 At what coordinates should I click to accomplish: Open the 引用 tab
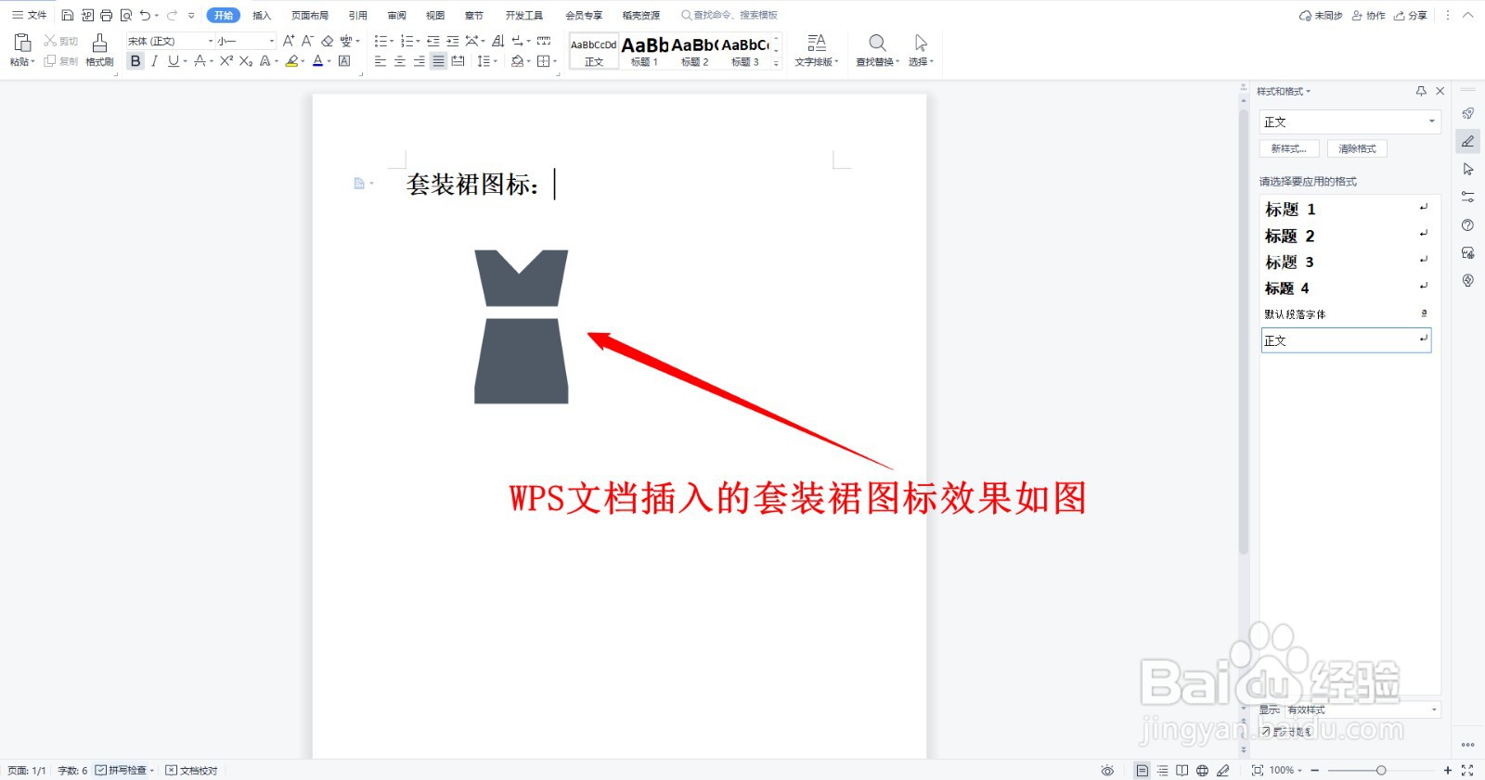click(358, 15)
